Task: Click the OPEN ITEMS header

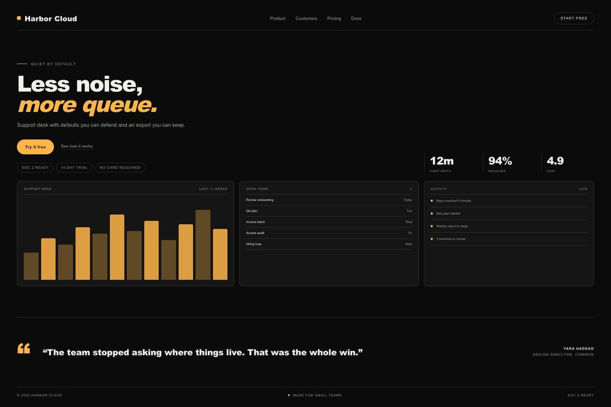Action: [x=257, y=189]
